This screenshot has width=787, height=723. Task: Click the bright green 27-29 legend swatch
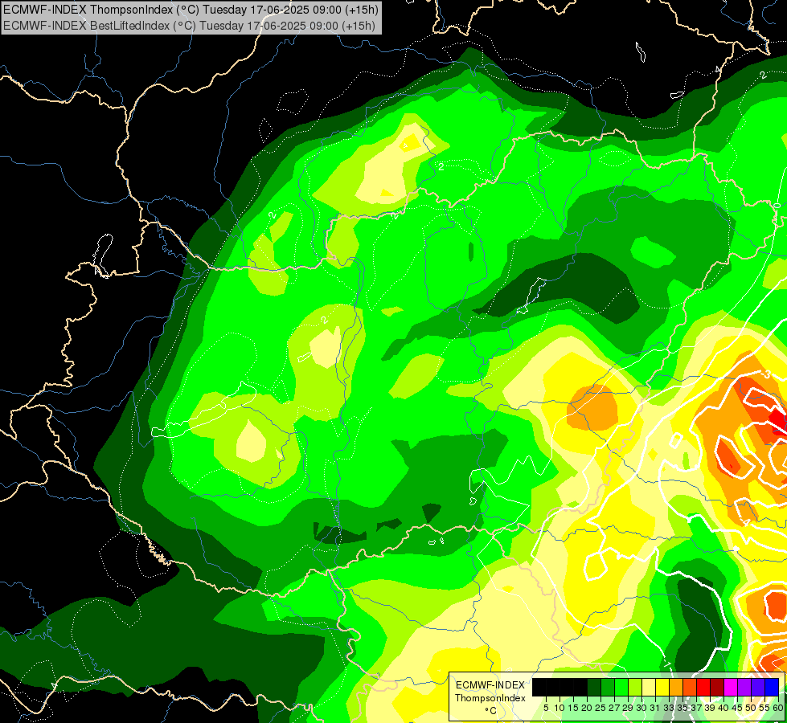[x=621, y=687]
